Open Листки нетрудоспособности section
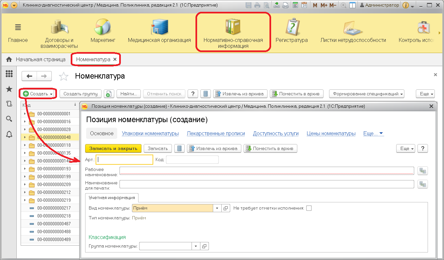 (x=353, y=31)
